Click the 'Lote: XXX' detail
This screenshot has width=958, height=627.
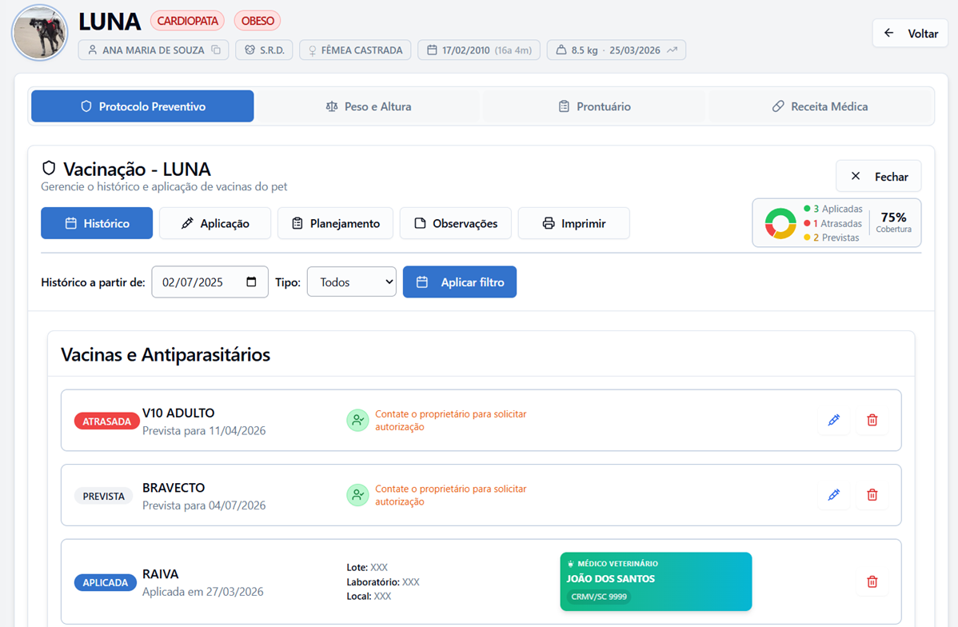click(x=367, y=567)
